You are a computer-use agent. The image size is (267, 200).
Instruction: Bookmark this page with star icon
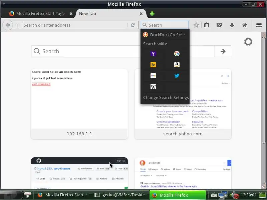196,25
